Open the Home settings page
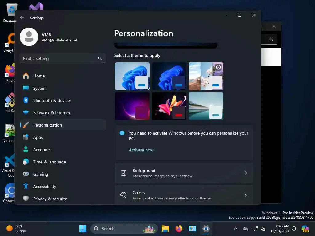 coord(63,76)
